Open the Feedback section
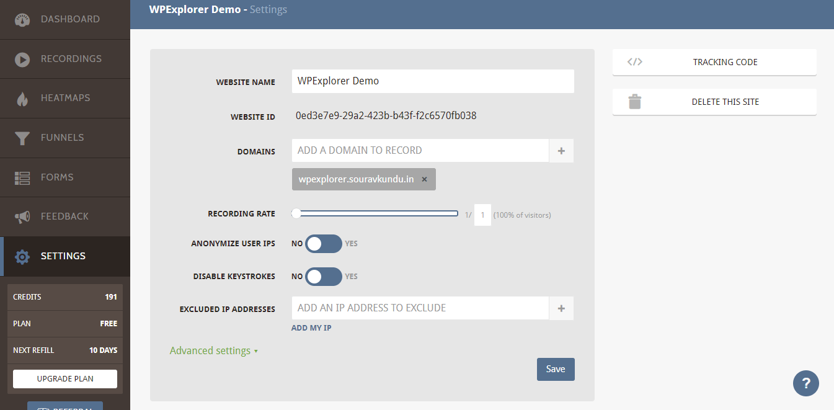This screenshot has width=834, height=410. pos(65,216)
